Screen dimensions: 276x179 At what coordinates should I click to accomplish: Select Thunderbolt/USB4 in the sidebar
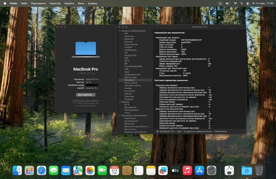click(133, 66)
